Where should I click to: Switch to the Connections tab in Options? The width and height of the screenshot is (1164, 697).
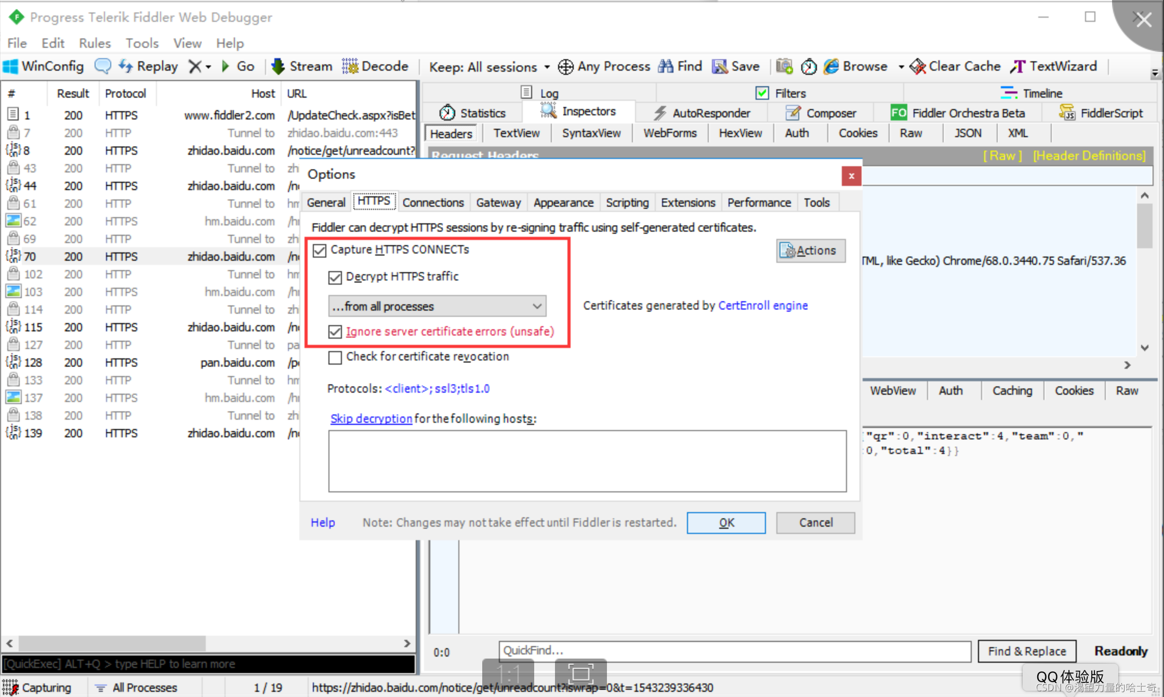tap(433, 203)
